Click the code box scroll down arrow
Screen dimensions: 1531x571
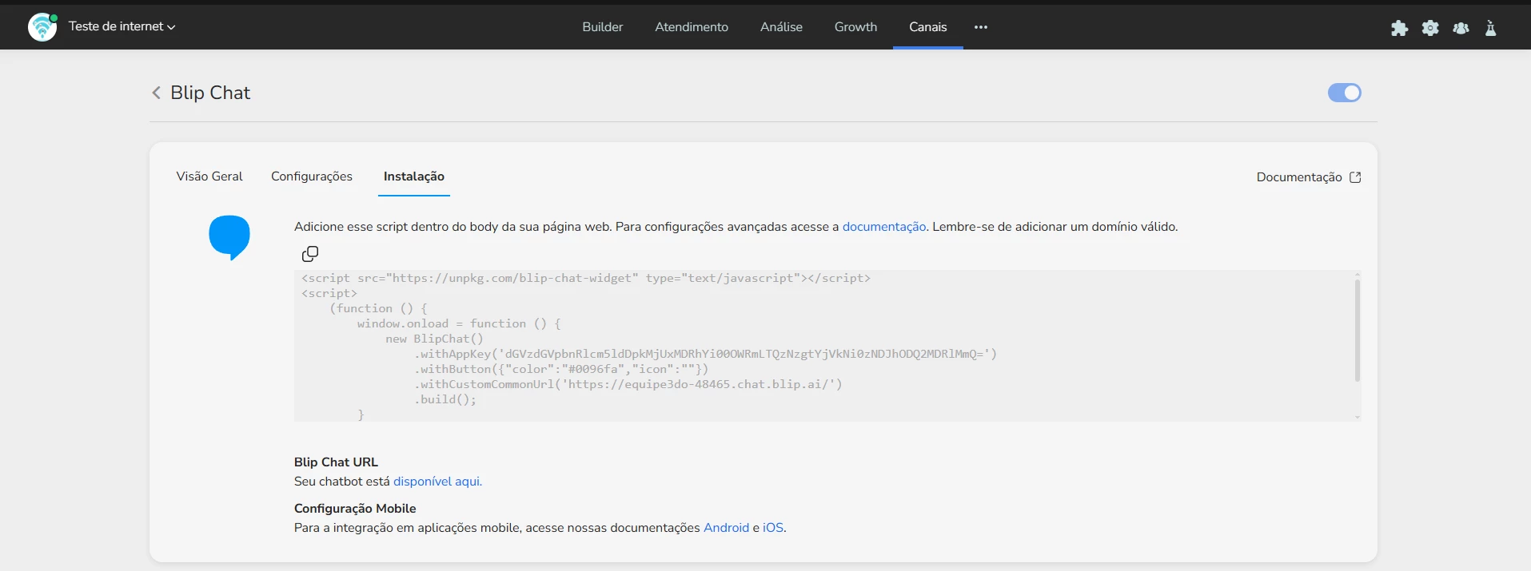pyautogui.click(x=1358, y=417)
